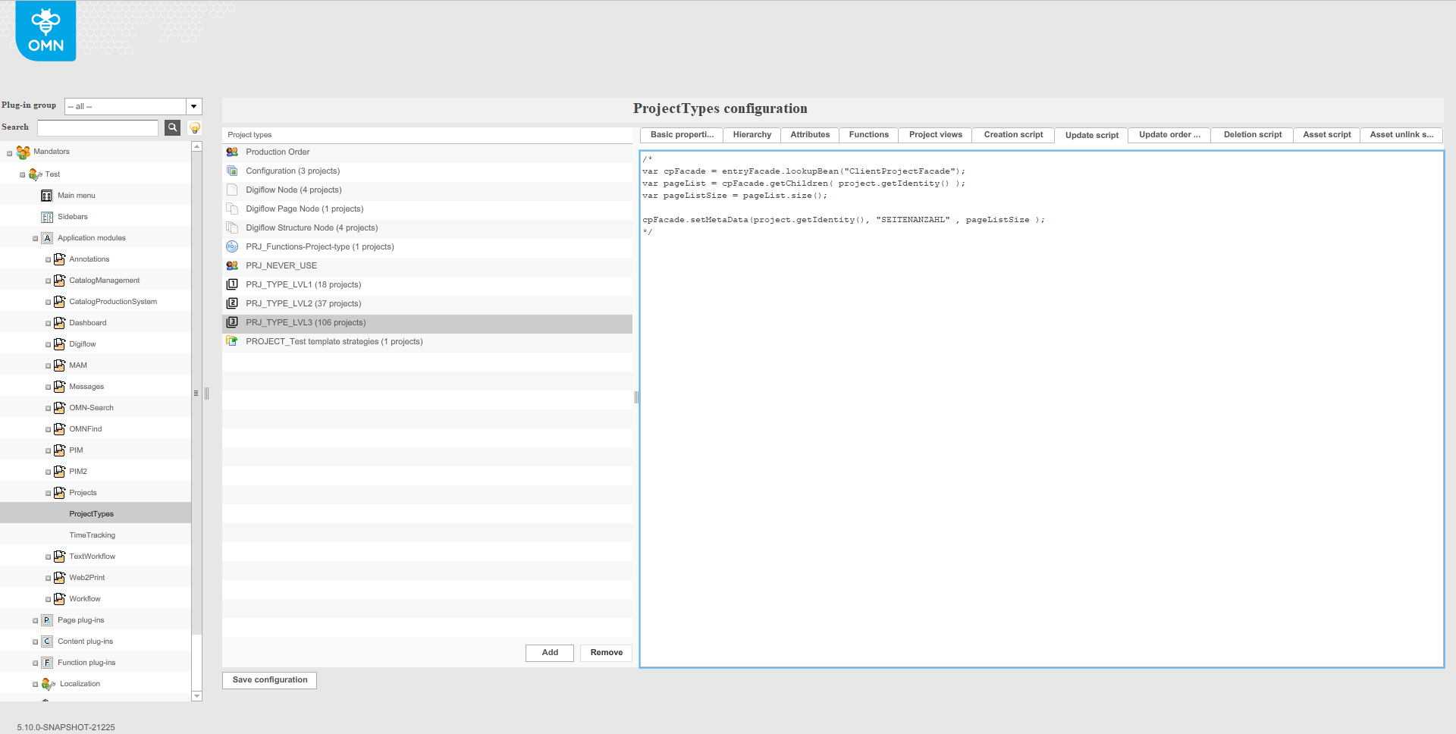This screenshot has width=1456, height=734.
Task: Collapse the Test mandator node
Action: [21, 174]
